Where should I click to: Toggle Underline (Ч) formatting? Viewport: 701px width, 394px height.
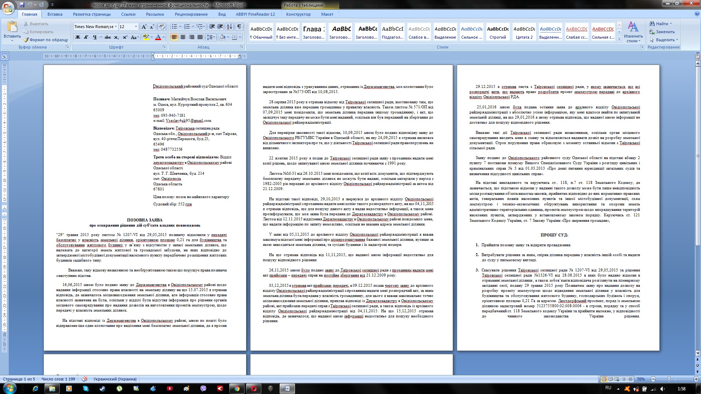pyautogui.click(x=95, y=37)
